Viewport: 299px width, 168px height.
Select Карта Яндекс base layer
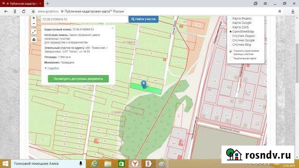coord(242,19)
